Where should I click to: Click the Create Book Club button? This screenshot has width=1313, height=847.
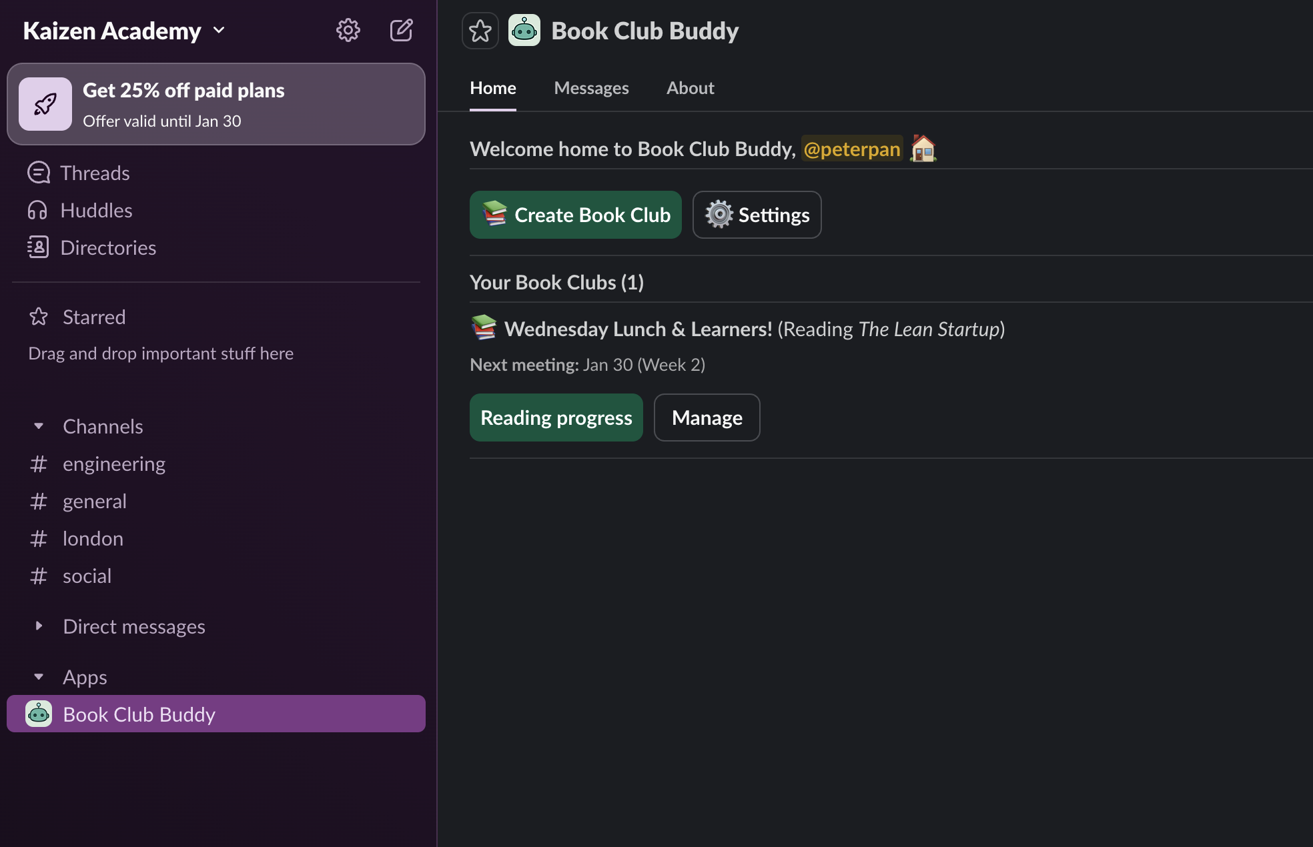point(575,215)
